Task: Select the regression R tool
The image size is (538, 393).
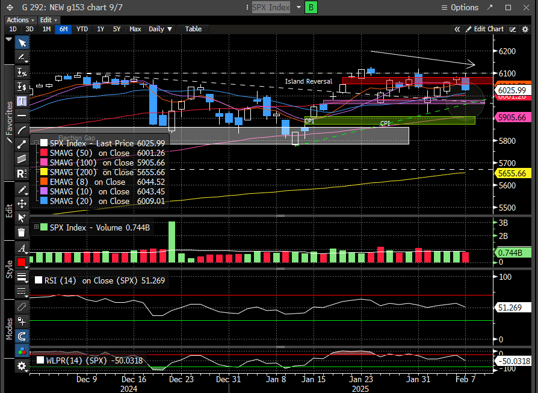Action: coord(22,174)
